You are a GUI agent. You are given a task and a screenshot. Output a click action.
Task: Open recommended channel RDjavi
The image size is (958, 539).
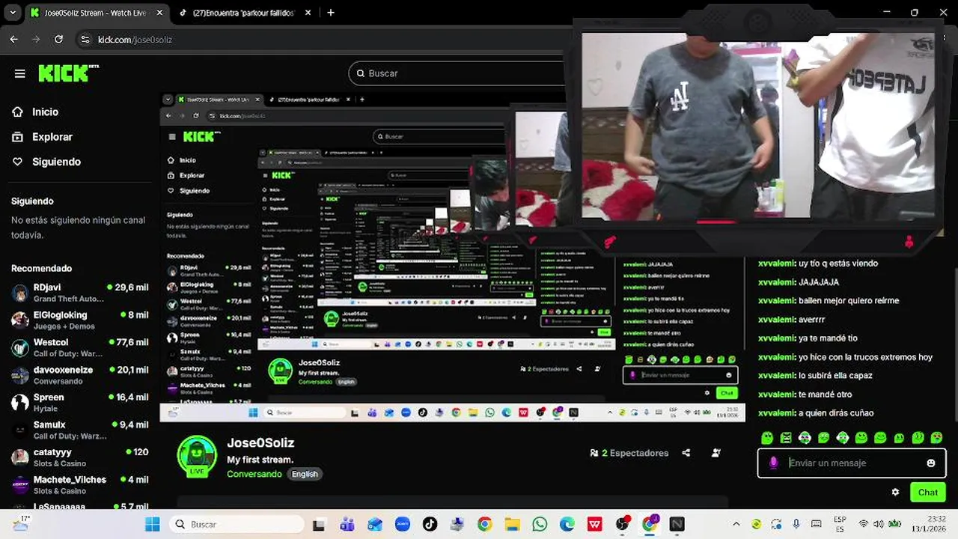(80, 293)
